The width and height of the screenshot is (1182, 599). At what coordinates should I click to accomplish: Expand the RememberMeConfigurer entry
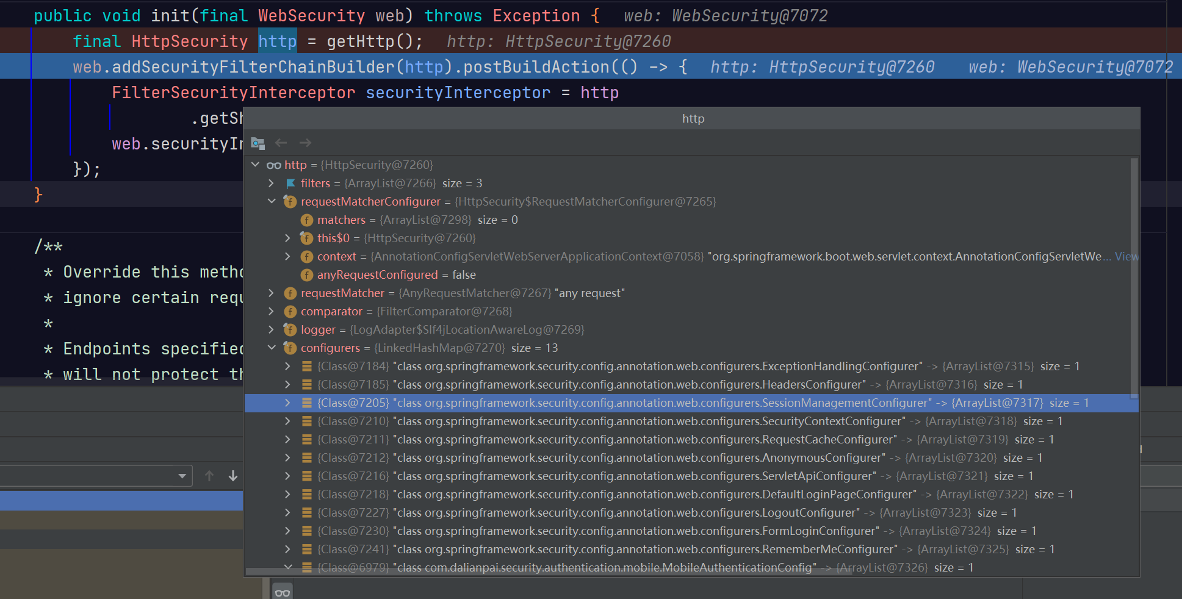pyautogui.click(x=288, y=549)
